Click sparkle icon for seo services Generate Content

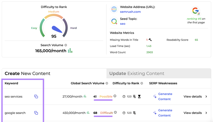click(x=155, y=97)
